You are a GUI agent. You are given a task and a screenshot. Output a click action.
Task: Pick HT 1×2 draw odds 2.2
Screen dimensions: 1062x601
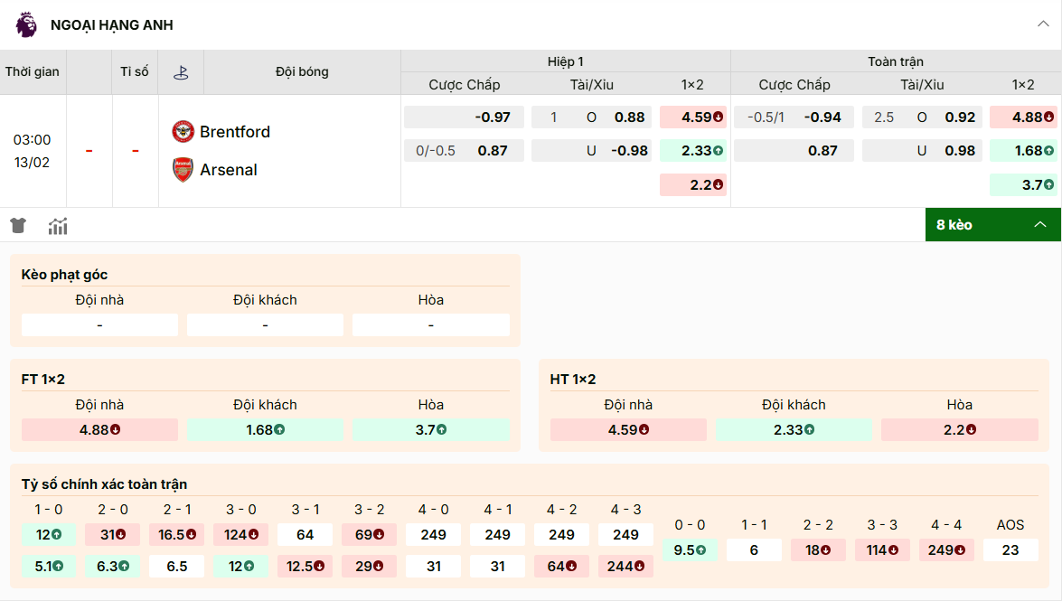pos(959,430)
